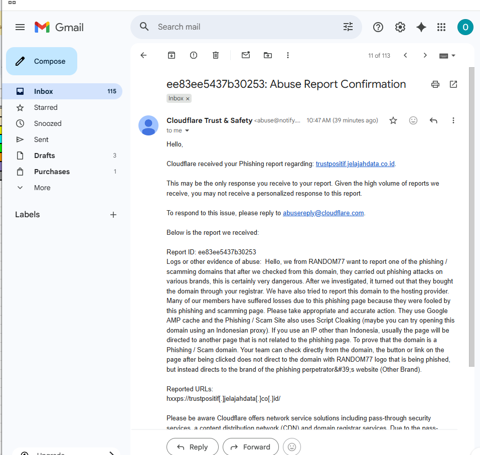Viewport: 480px width, 455px height.
Task: Open the Purchases folder
Action: pyautogui.click(x=62, y=172)
